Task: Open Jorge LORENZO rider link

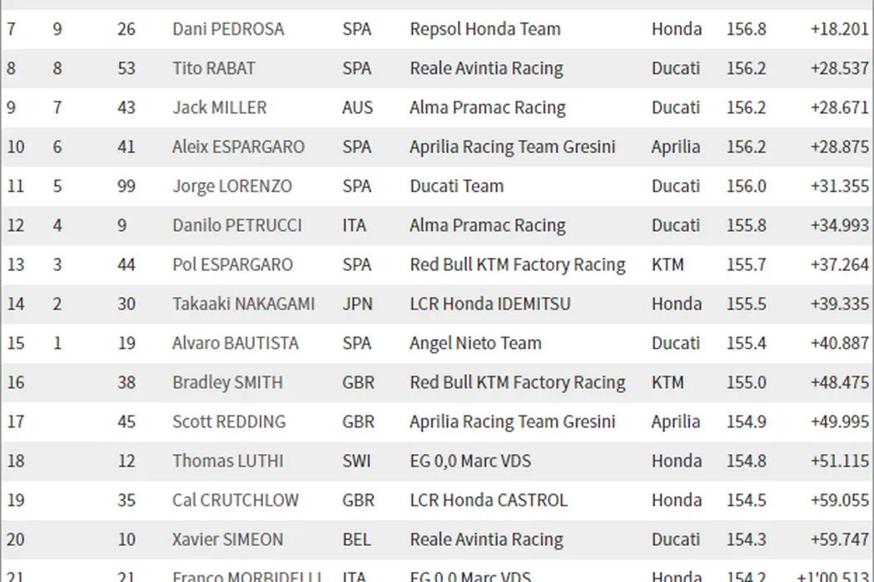Action: click(x=232, y=186)
